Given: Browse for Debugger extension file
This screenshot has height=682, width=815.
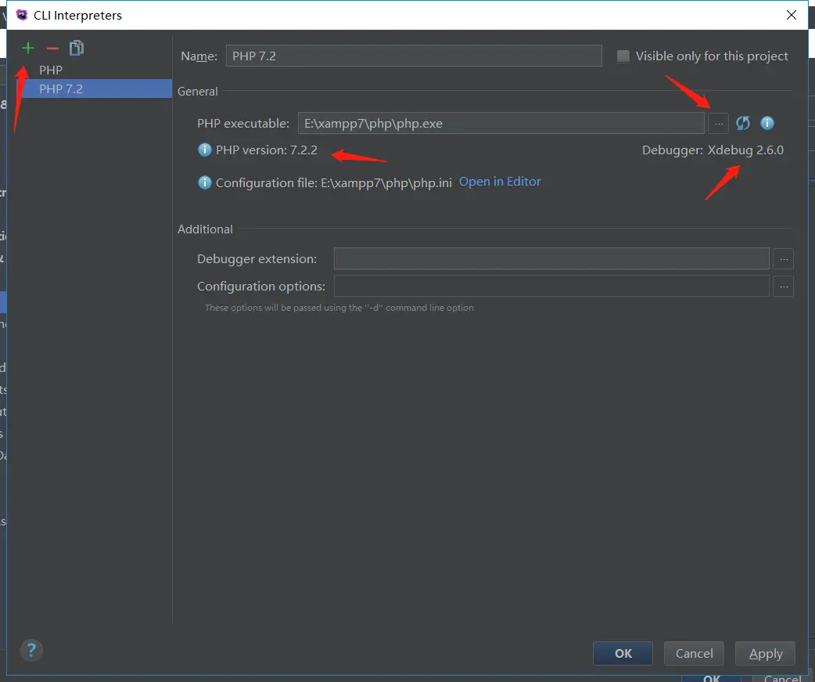Looking at the screenshot, I should (783, 258).
